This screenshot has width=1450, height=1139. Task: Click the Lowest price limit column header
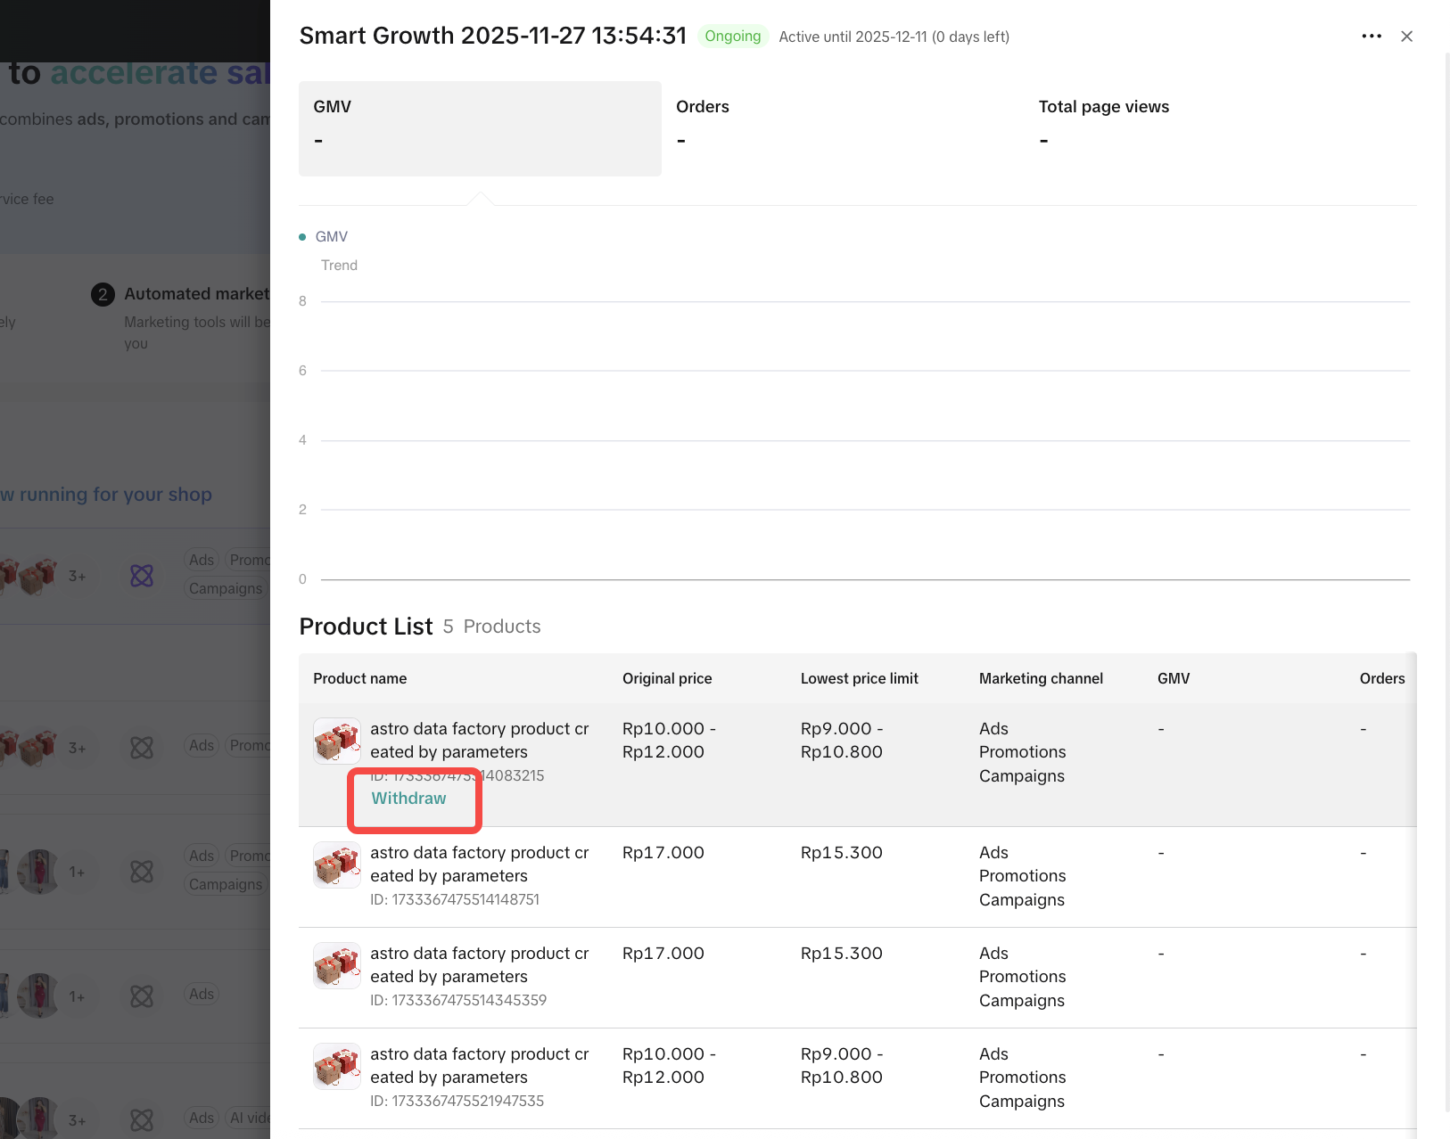click(859, 679)
